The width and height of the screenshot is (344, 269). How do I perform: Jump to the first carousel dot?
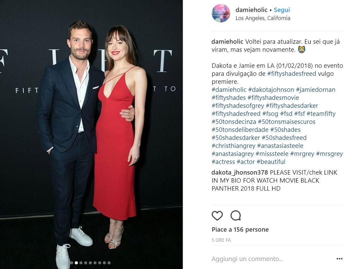(x=72, y=263)
